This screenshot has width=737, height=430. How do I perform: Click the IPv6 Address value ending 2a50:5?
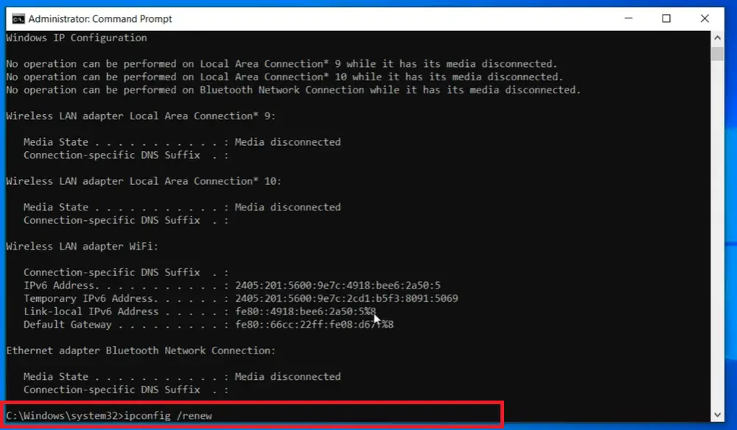pyautogui.click(x=338, y=286)
